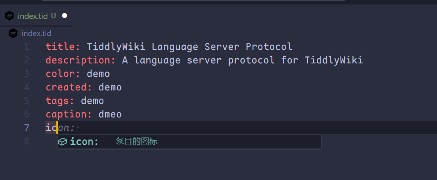Accept the icon: autocomplete suggestion
437x180 pixels.
[189, 142]
